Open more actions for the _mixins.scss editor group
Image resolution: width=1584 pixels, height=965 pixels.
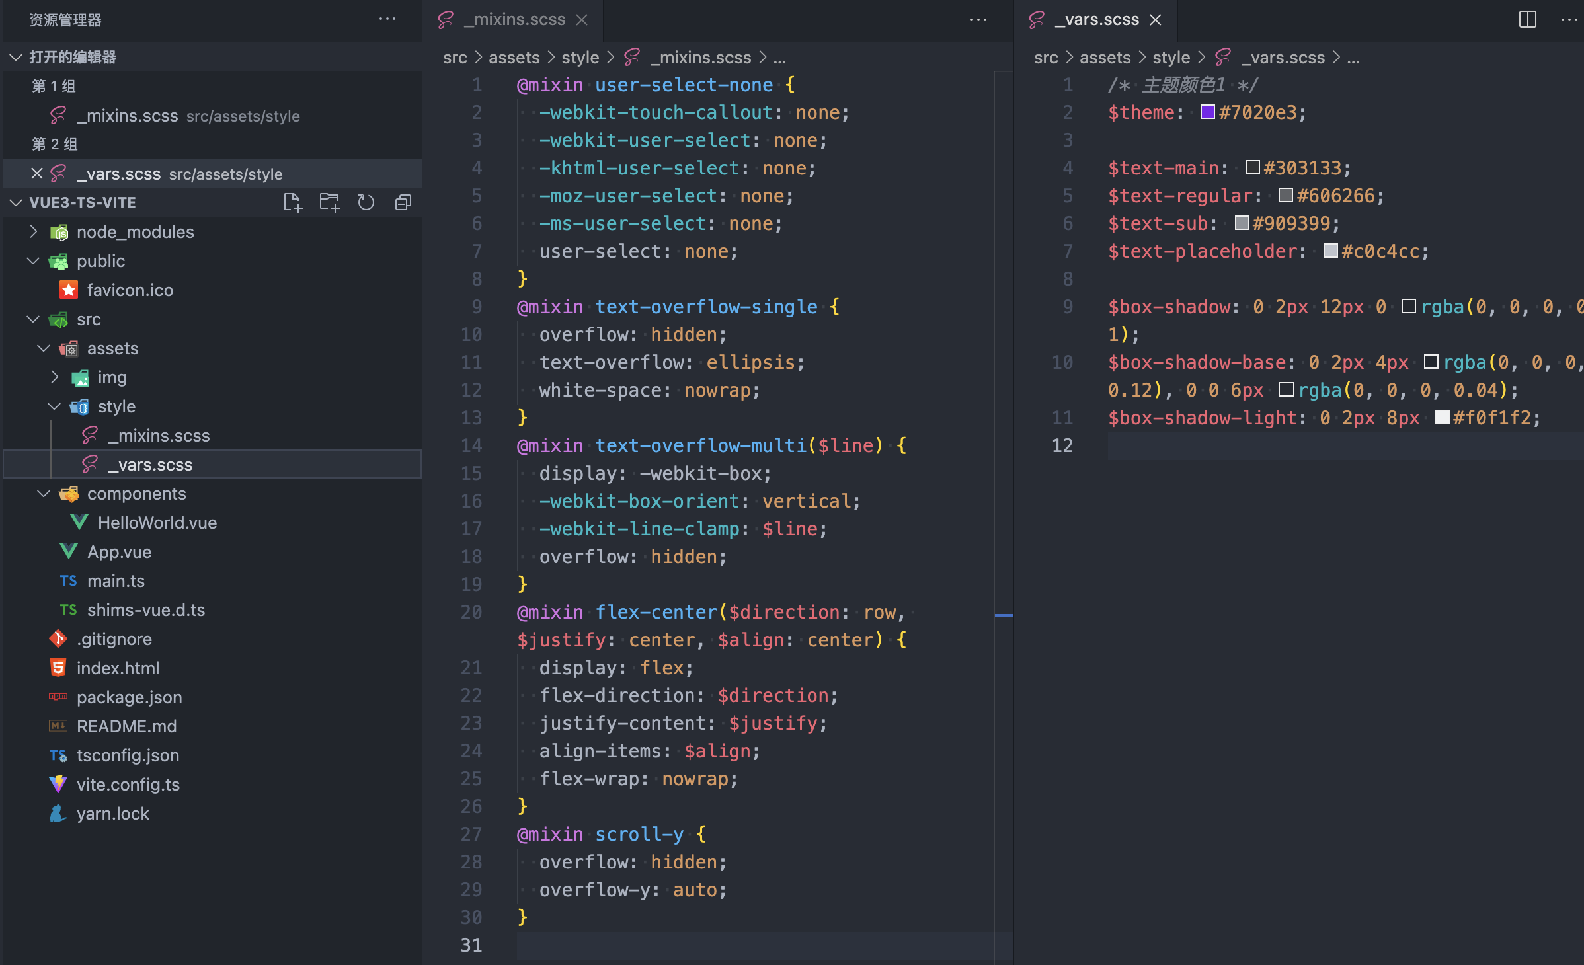[978, 20]
